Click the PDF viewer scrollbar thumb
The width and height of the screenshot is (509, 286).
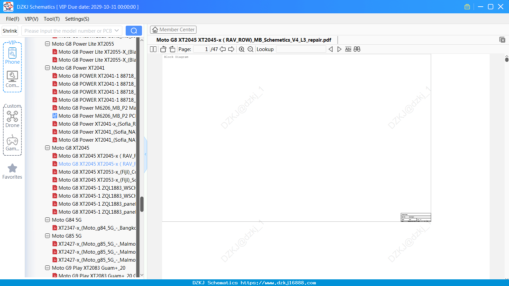[x=507, y=59]
